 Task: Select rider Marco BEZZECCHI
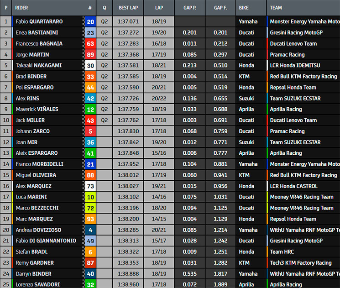[37, 208]
